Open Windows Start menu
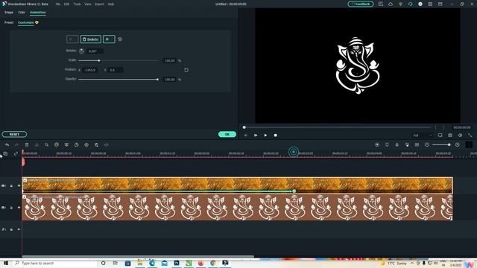The height and width of the screenshot is (268, 477). 5,263
